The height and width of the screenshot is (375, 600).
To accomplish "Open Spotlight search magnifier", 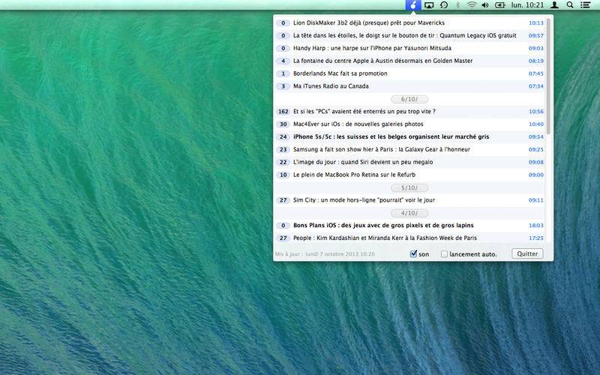I will click(570, 5).
